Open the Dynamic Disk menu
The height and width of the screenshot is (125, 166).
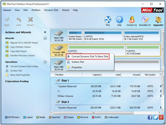click(51, 10)
